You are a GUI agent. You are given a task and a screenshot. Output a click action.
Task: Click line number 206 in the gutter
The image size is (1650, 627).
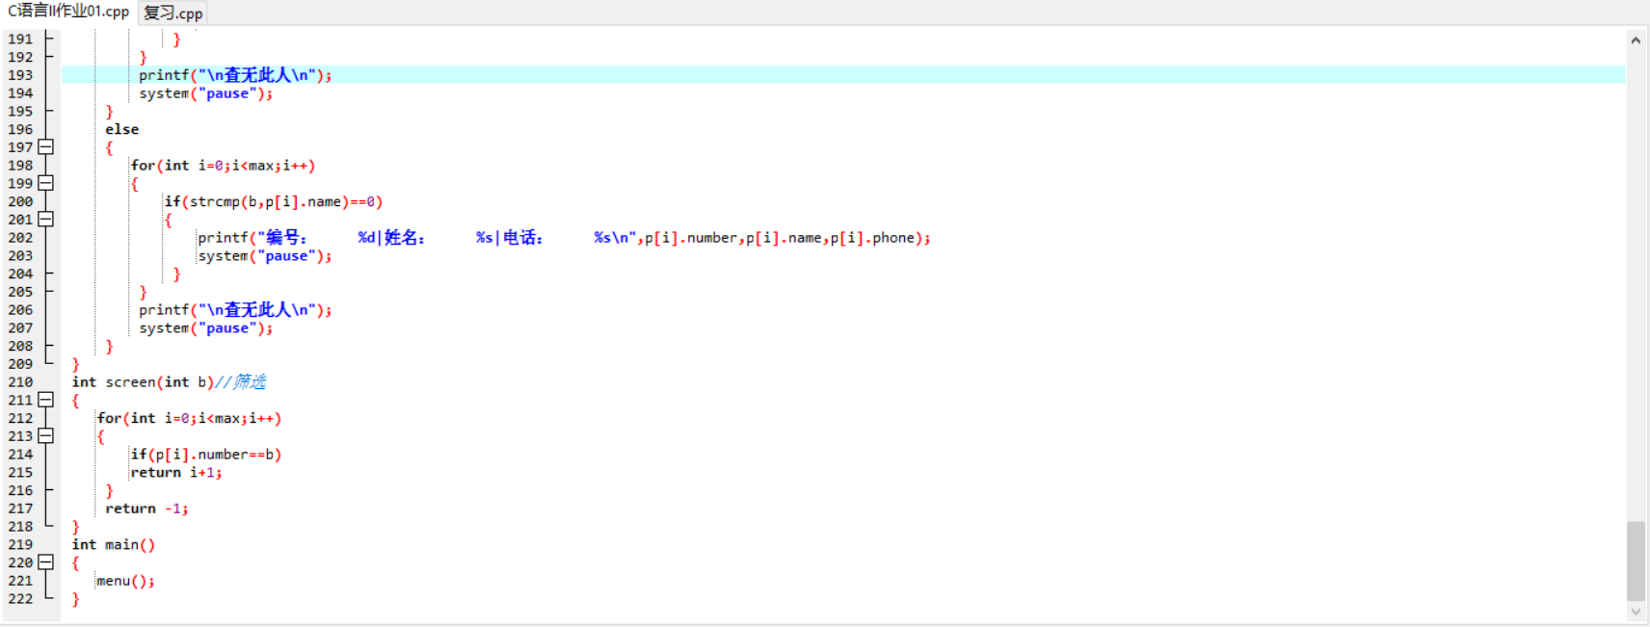(x=20, y=310)
